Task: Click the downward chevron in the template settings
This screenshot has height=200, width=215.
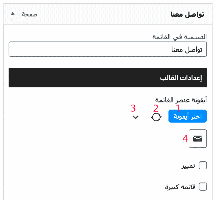Action: pyautogui.click(x=135, y=117)
